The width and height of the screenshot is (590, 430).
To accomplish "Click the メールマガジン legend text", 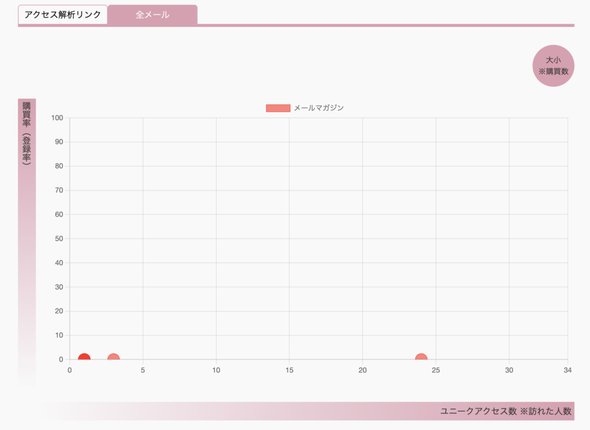I will point(319,108).
